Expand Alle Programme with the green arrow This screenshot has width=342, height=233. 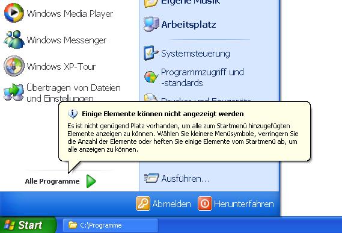pos(91,181)
